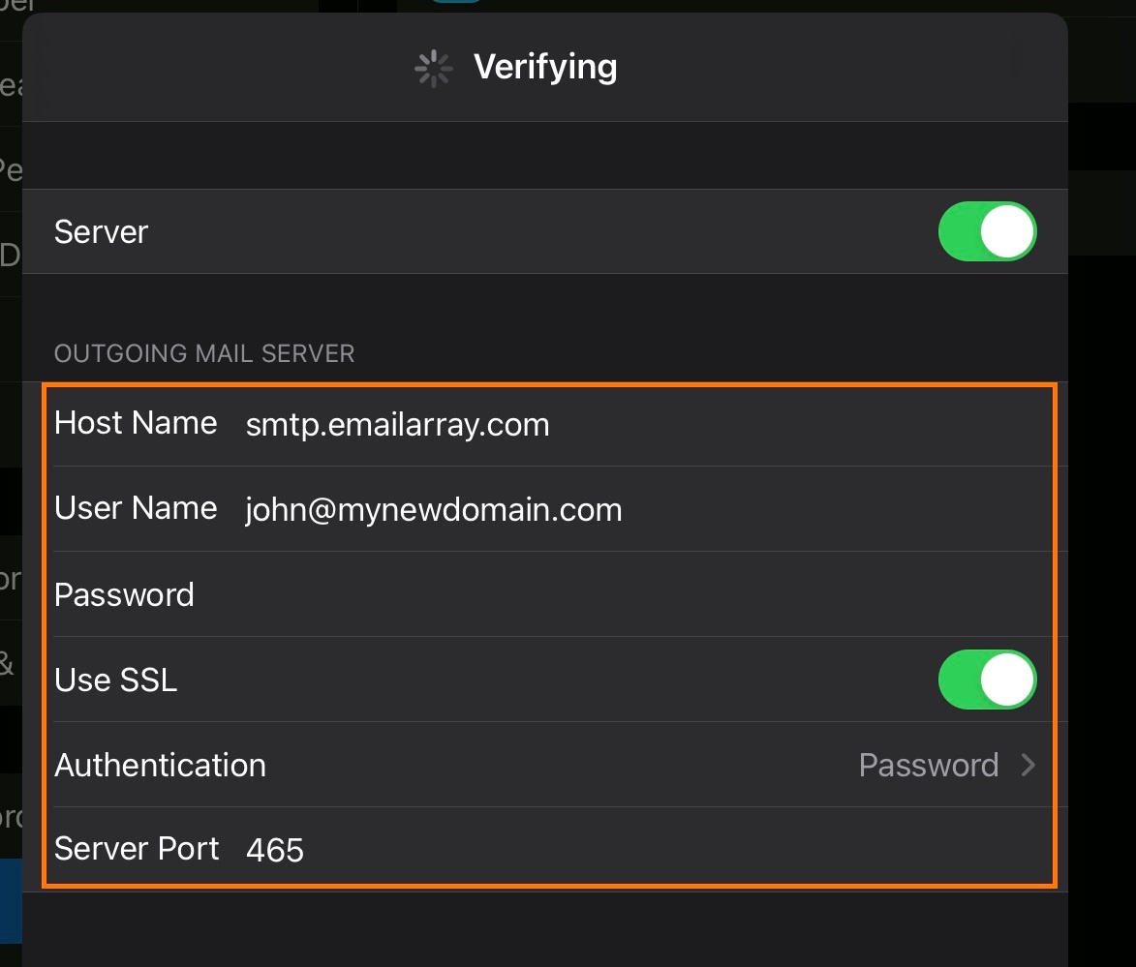Tap the dimmed background behind the dialog
Image resolution: width=1136 pixels, height=967 pixels.
1104,484
